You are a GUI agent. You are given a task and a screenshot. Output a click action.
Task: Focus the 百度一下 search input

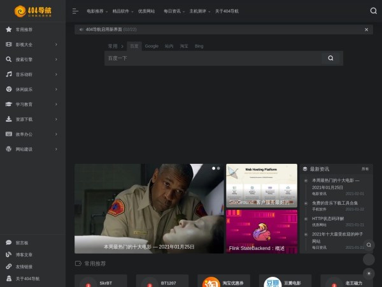213,58
